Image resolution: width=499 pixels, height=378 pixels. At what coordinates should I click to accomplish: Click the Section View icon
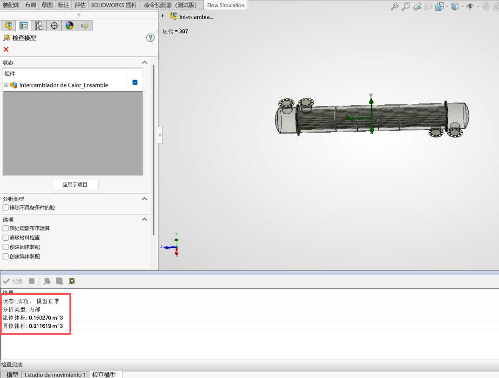coord(428,7)
